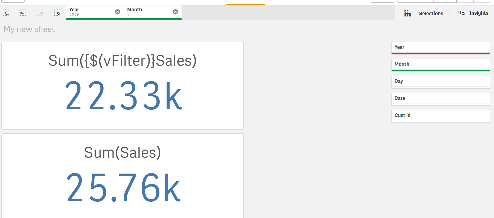Open the smart search tool
Image resolution: width=494 pixels, height=218 pixels.
coord(6,13)
